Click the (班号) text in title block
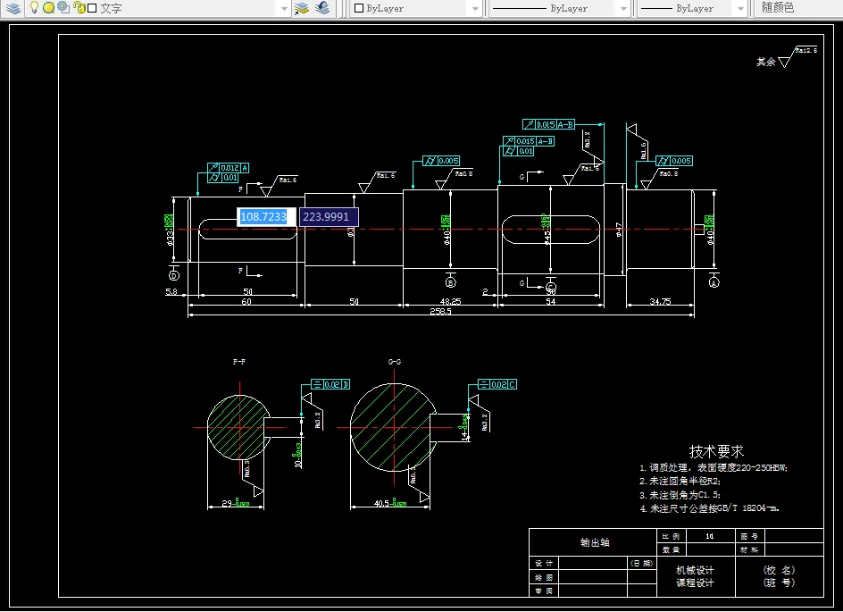 pos(779,583)
